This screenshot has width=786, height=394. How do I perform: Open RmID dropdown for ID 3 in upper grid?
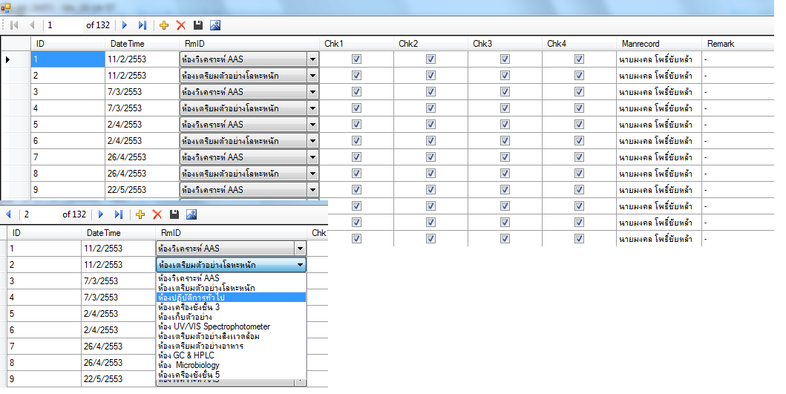(312, 92)
